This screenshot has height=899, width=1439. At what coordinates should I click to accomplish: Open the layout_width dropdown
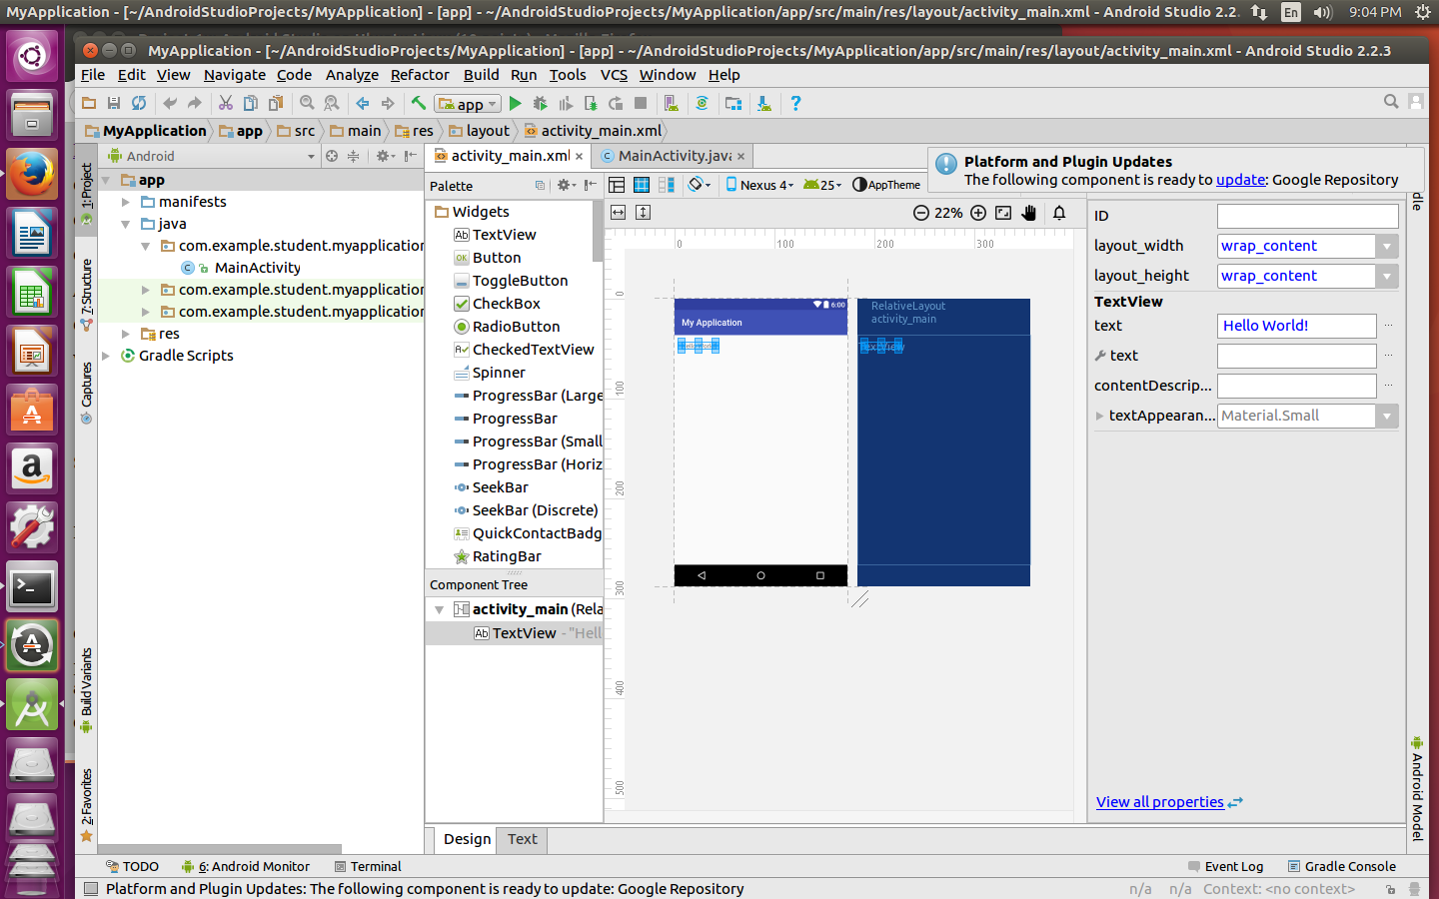[x=1386, y=246]
